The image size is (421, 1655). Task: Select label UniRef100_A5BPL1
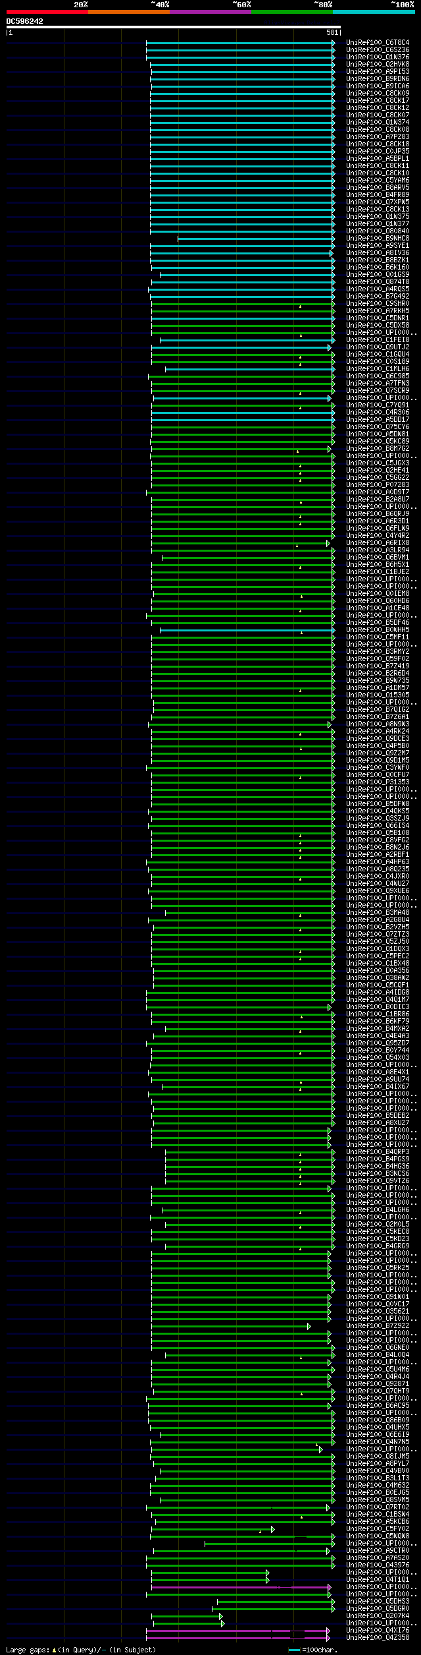click(x=378, y=158)
